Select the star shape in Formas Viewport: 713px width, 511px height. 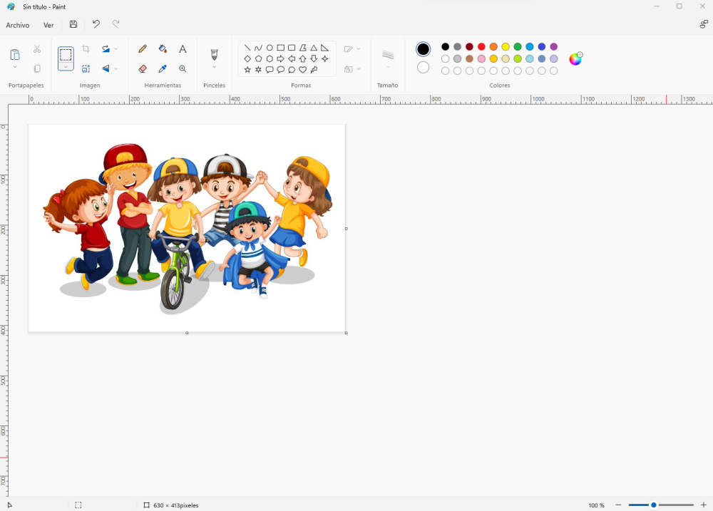click(247, 69)
